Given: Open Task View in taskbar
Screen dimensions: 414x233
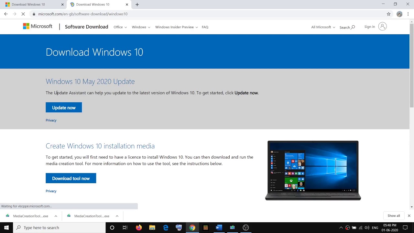Looking at the screenshot, I should pos(125,227).
